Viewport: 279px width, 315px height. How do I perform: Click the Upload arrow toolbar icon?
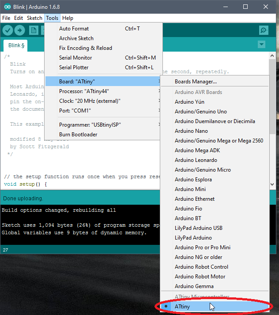click(x=20, y=30)
